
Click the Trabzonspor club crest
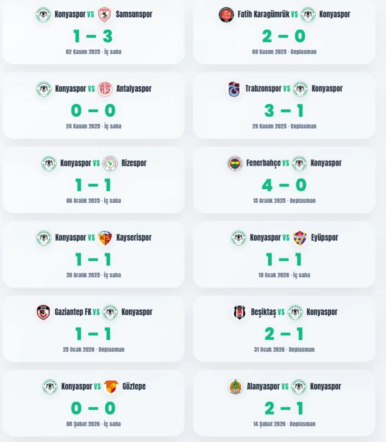click(x=234, y=89)
